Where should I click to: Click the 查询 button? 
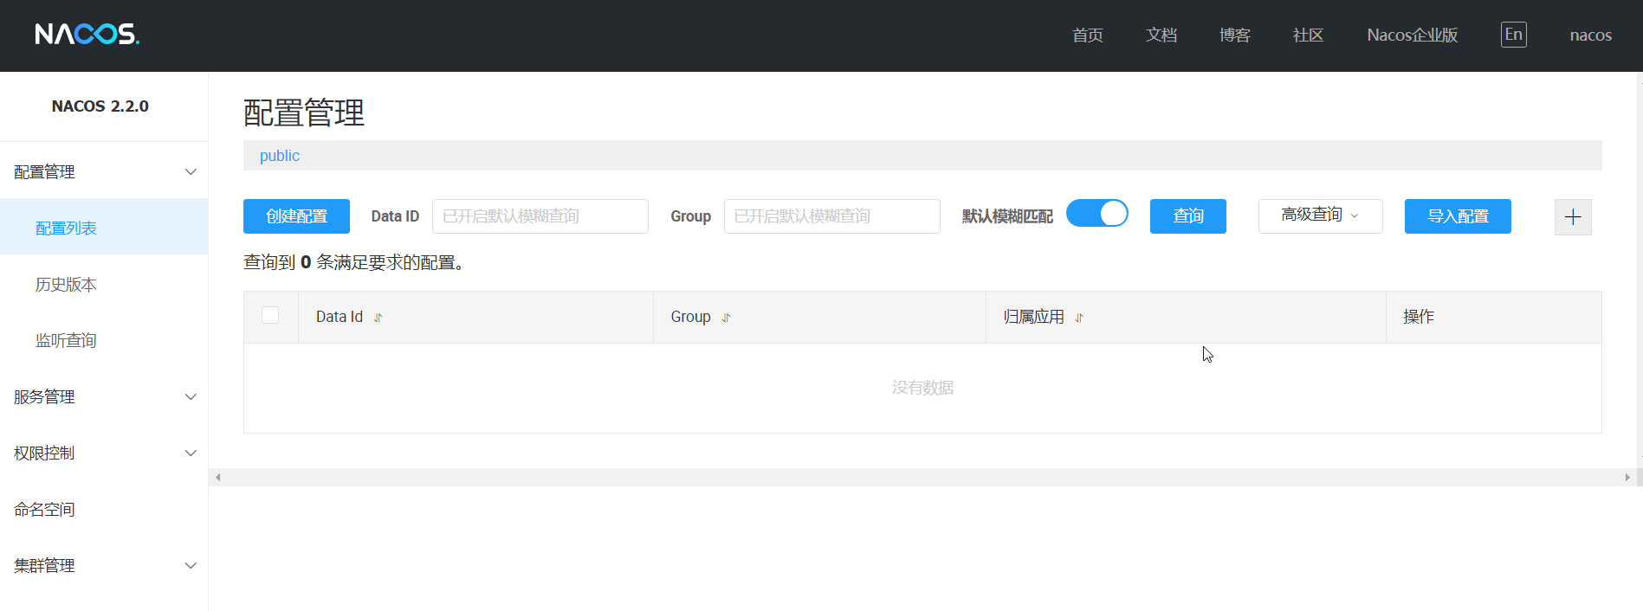pos(1188,216)
